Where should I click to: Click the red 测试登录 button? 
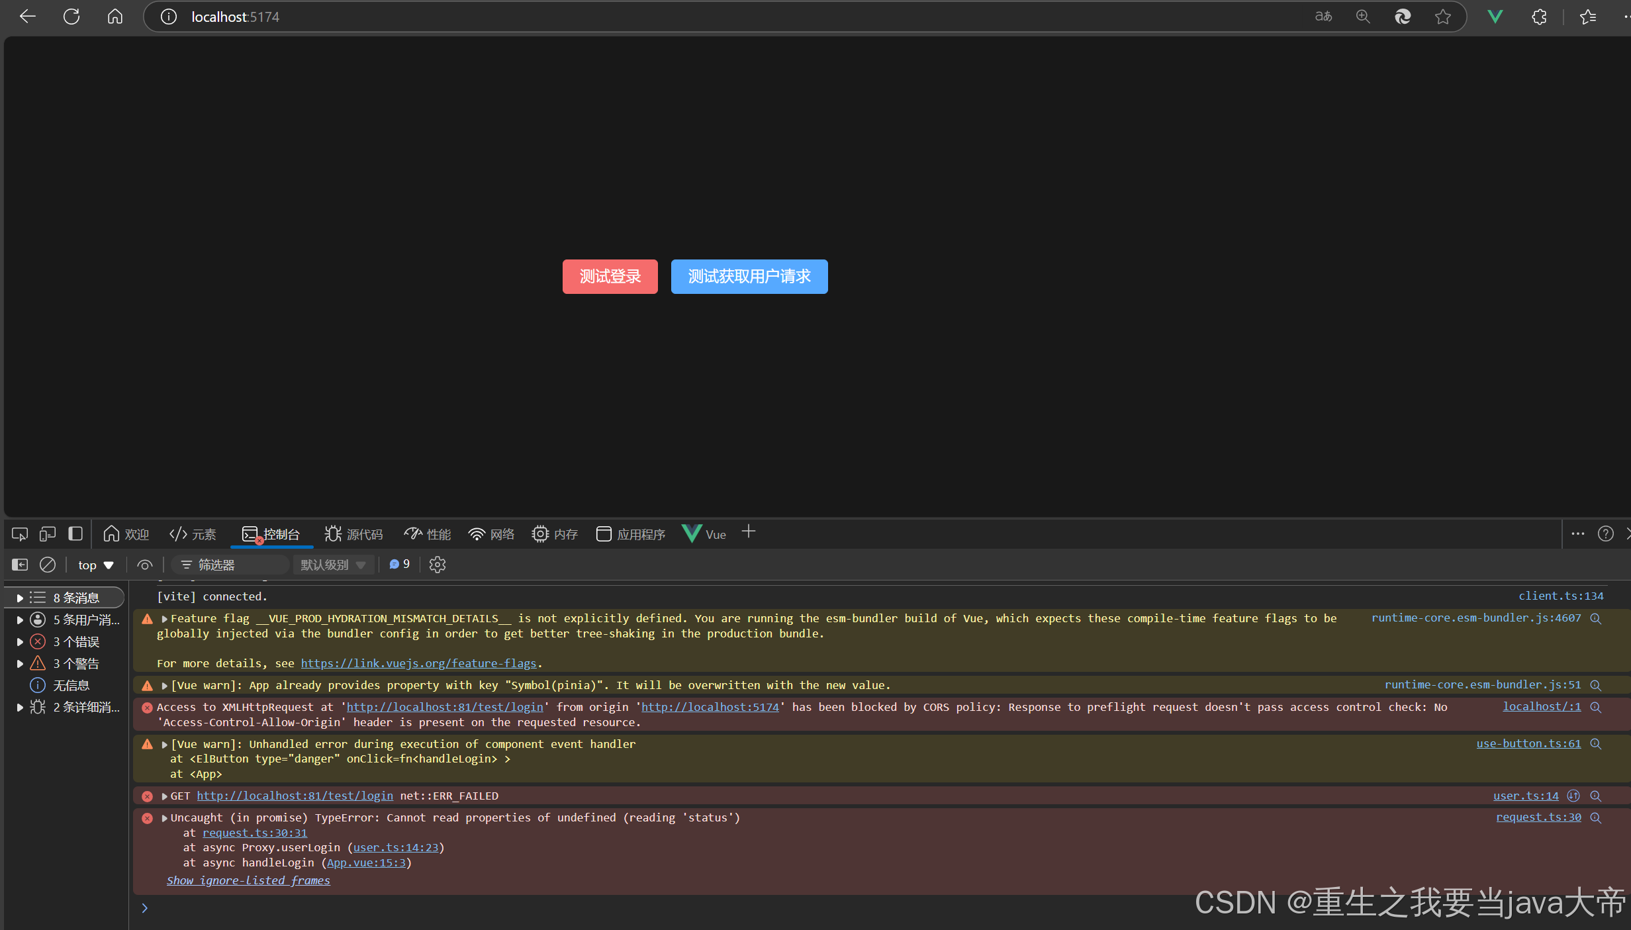(x=610, y=277)
